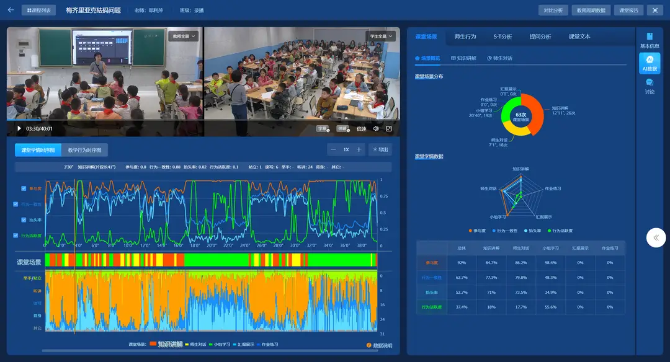
Task: Click the minus icon to zoom out the timeline
Action: [333, 149]
